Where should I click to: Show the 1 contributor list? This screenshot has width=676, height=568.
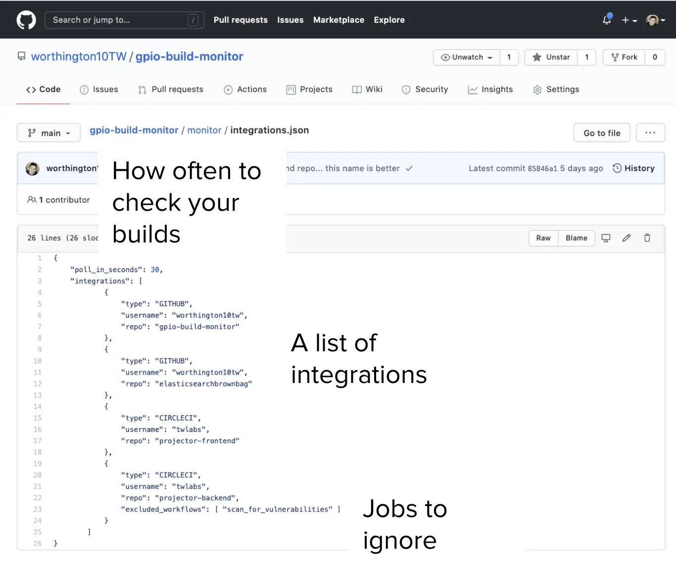[x=58, y=200]
